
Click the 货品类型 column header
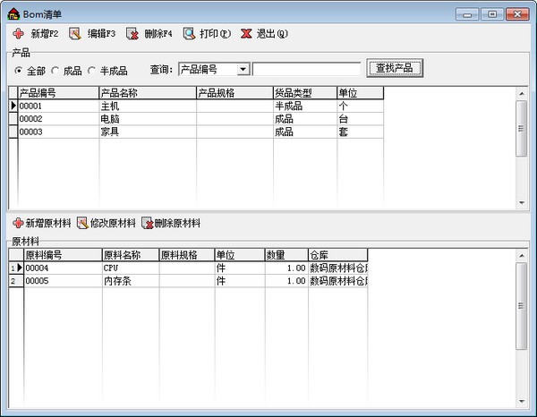(x=303, y=92)
